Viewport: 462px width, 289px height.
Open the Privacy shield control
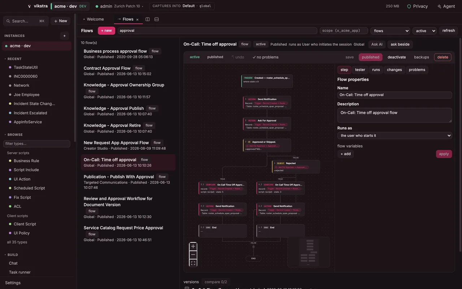(417, 6)
